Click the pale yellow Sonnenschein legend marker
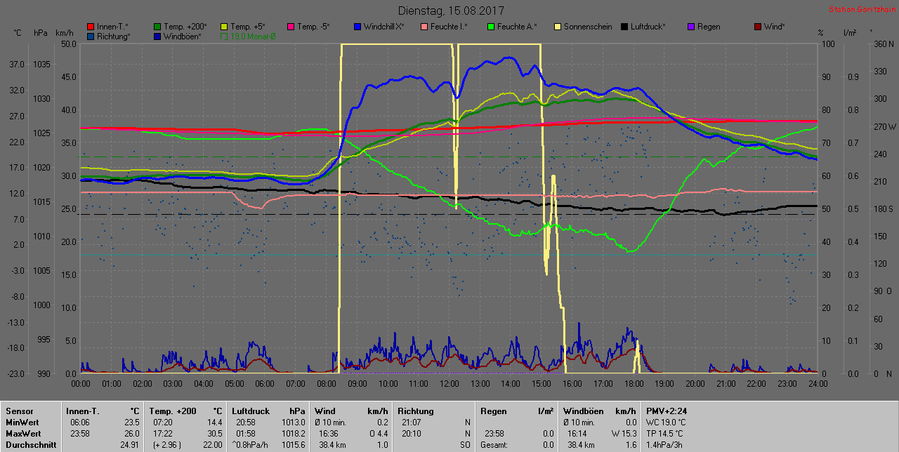The image size is (899, 452). tap(558, 27)
